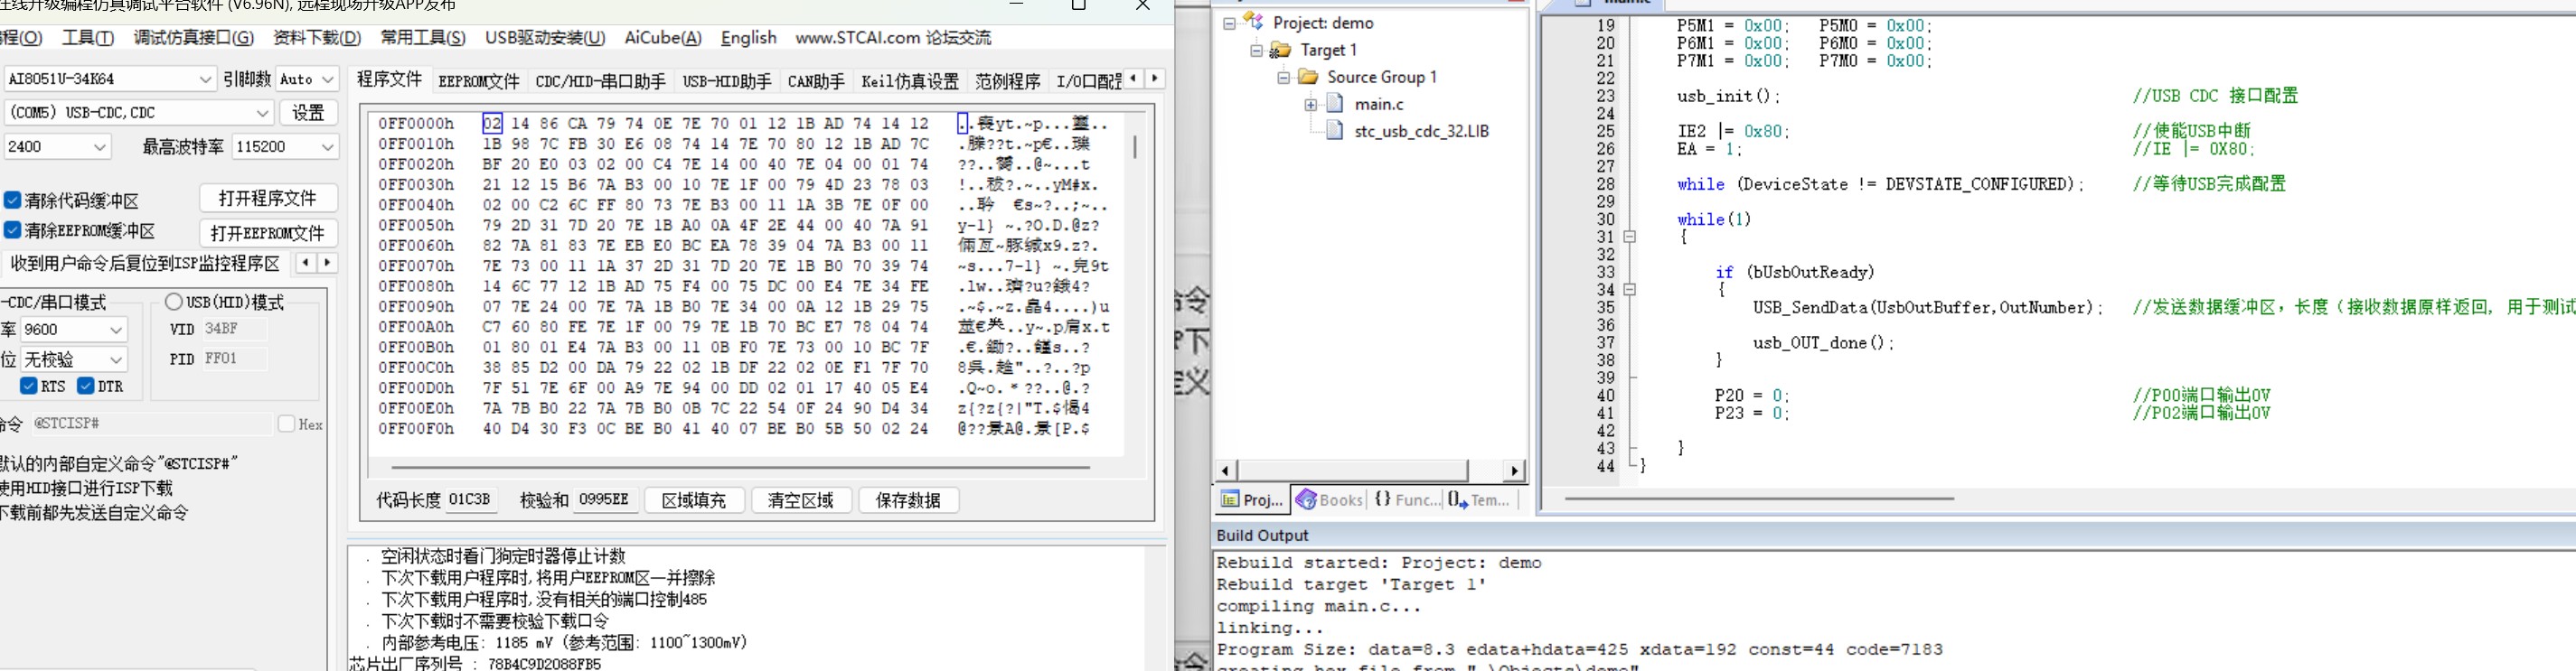Screen dimensions: 2576x671
Task: Select the USB(HID)模式 radio button
Action: (x=174, y=302)
